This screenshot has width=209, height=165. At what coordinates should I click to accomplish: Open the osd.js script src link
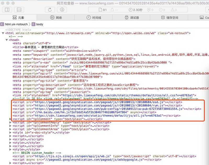click(x=99, y=102)
